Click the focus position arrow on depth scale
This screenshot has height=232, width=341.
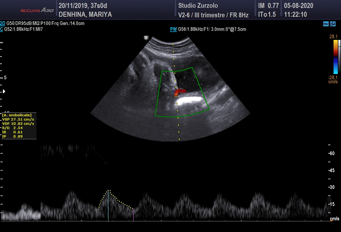pyautogui.click(x=4, y=92)
